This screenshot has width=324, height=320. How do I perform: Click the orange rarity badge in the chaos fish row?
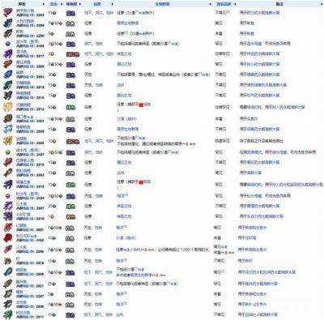[x=73, y=54]
